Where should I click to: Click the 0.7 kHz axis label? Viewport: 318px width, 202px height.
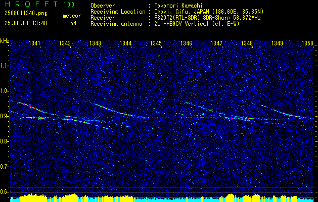[4, 167]
